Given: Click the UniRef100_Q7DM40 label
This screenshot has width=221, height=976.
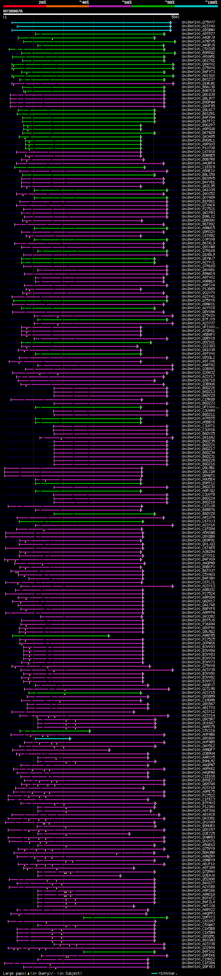Looking at the screenshot, I should click(x=198, y=872).
